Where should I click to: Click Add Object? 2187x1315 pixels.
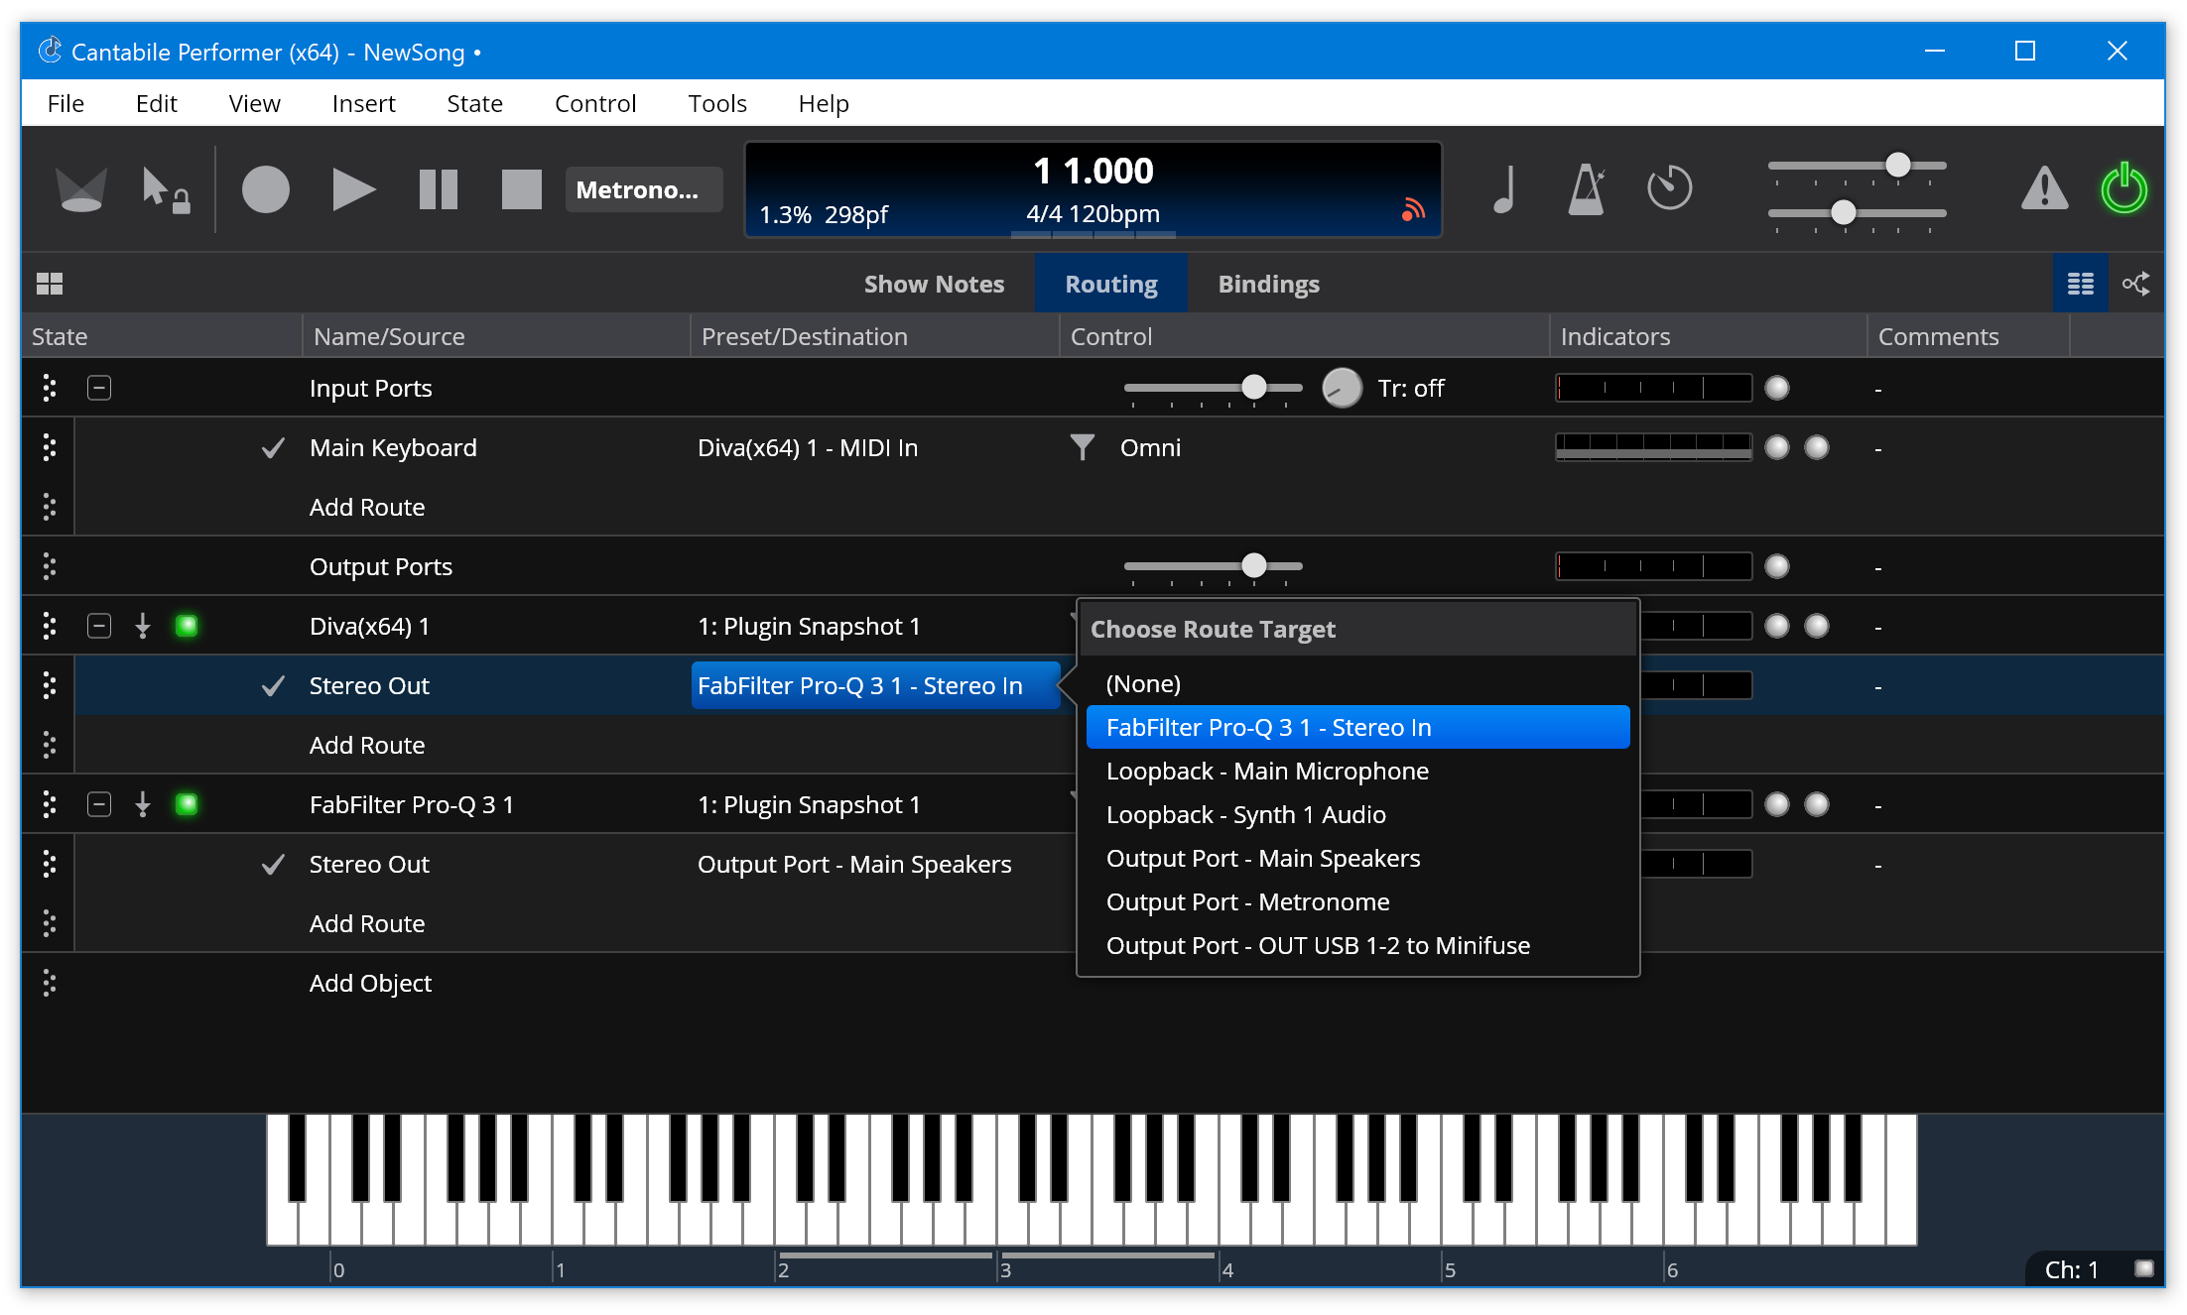coord(370,983)
